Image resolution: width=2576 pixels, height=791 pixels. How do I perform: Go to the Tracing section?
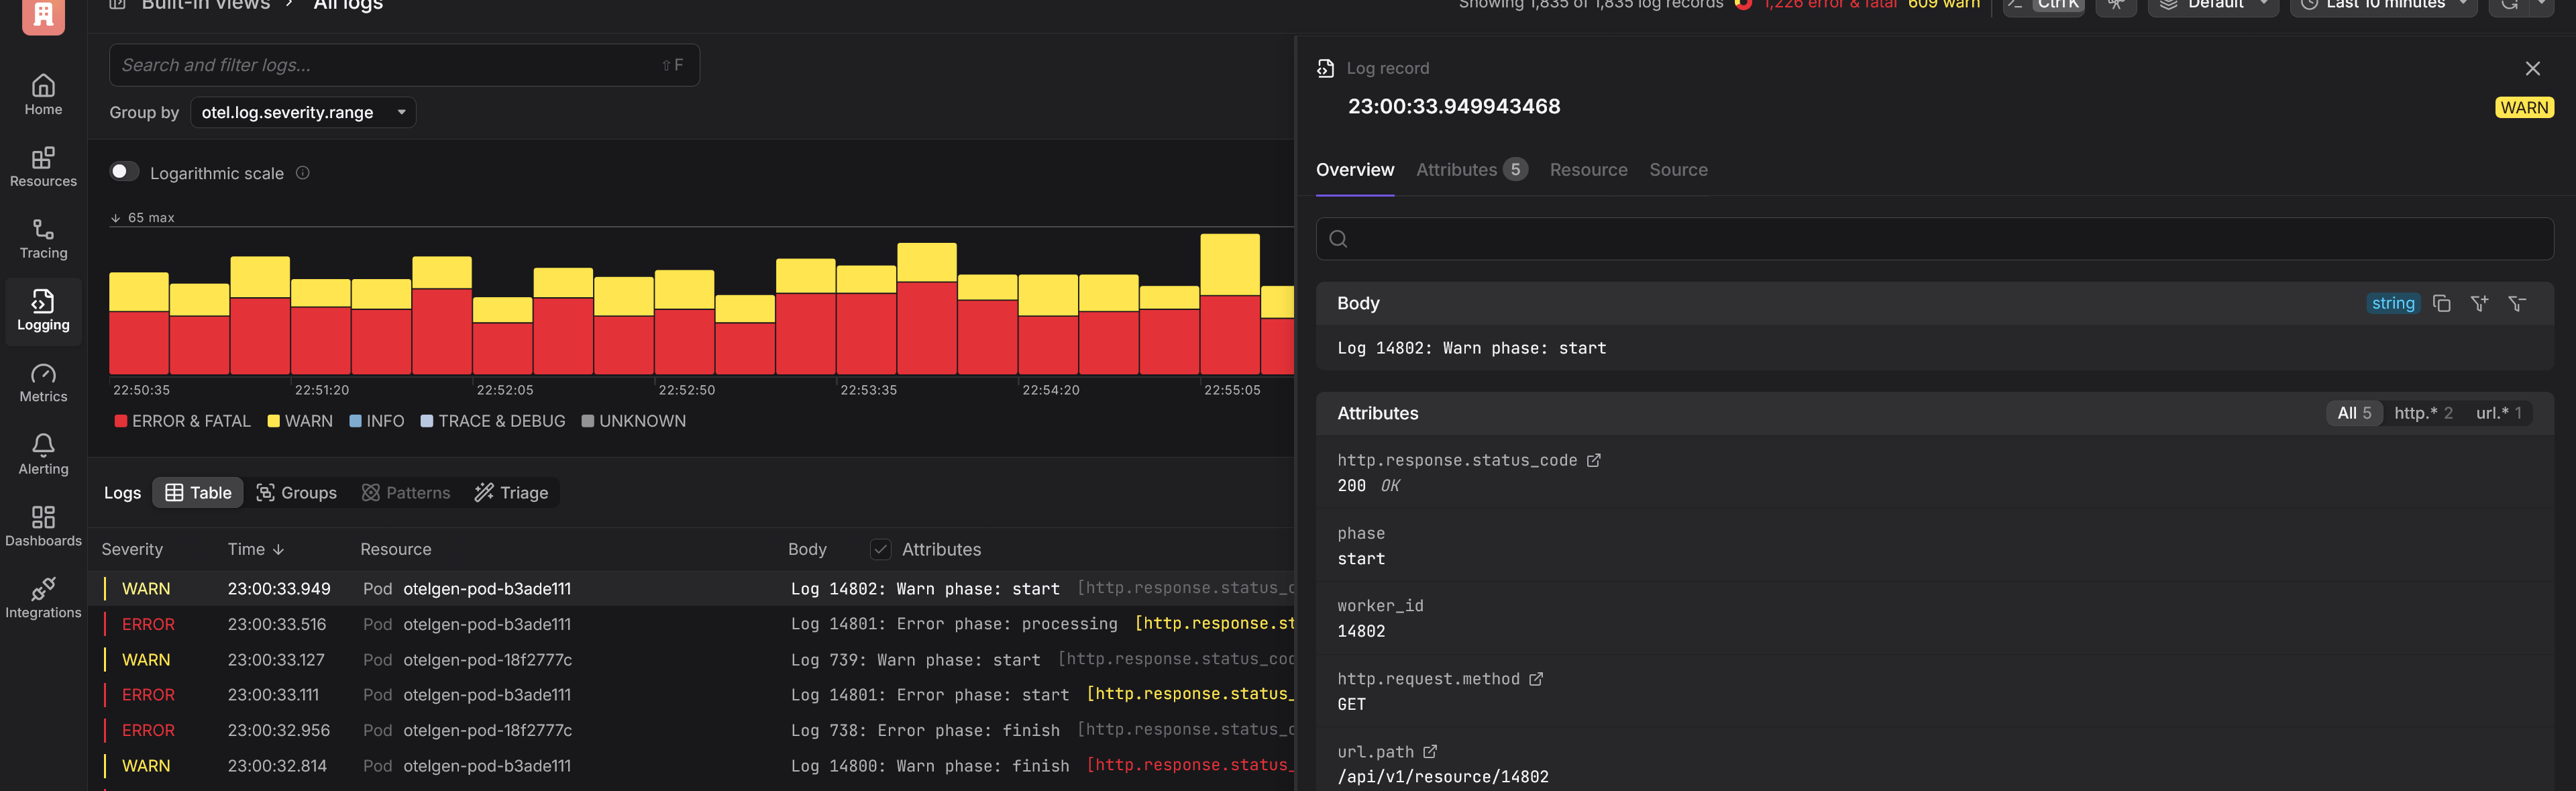[43, 239]
